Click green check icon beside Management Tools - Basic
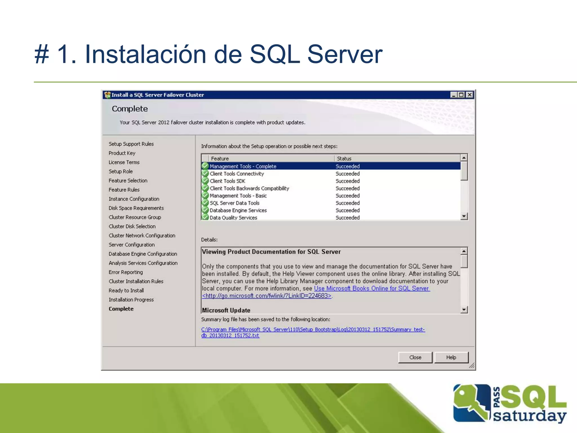The image size is (577, 433). coord(205,195)
